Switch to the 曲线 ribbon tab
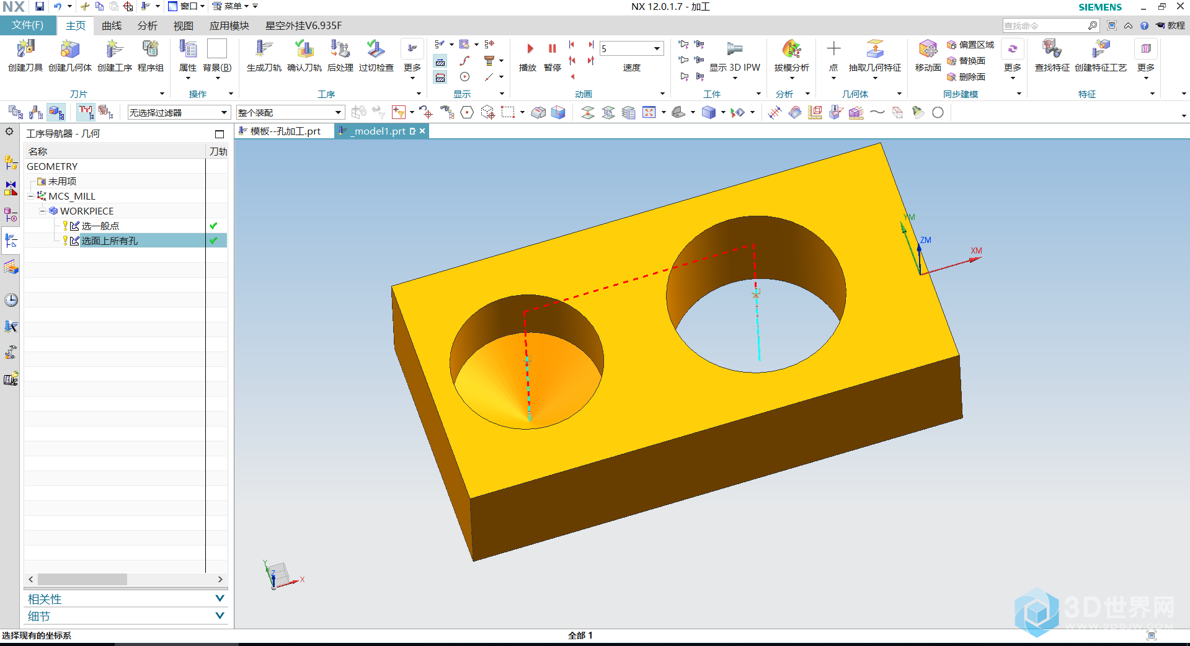1190x646 pixels. click(x=112, y=25)
